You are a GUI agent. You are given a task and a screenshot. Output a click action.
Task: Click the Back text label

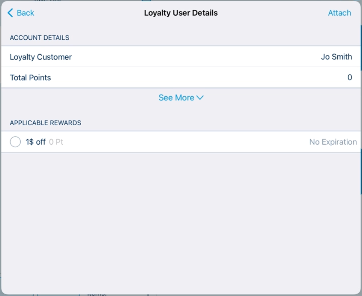tap(25, 13)
